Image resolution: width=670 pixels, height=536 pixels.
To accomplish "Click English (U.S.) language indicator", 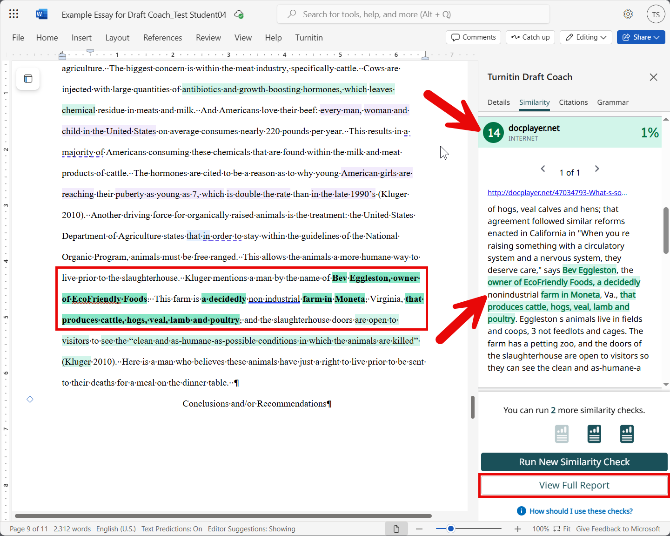I will click(116, 529).
